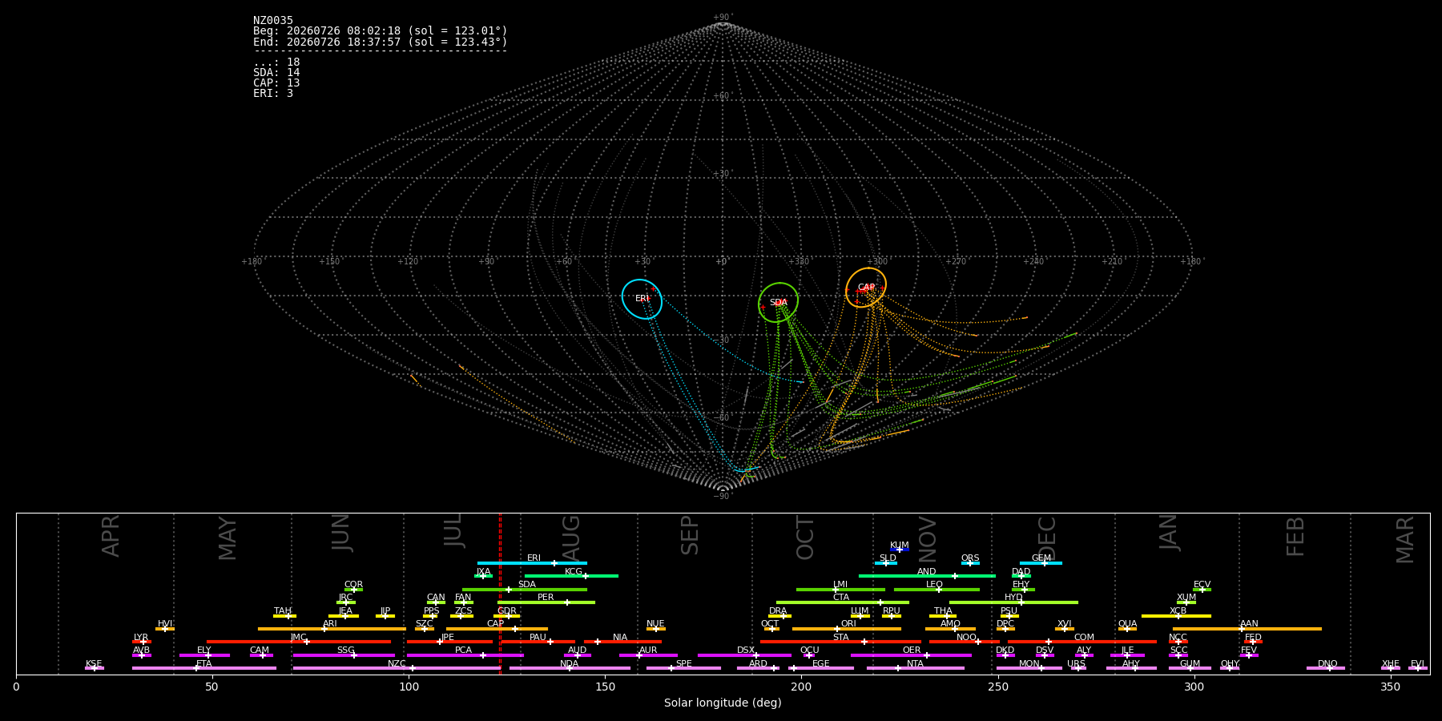Screen dimensions: 1442x721
Task: Click the LYR shower label in the timeline
Action: (x=141, y=638)
